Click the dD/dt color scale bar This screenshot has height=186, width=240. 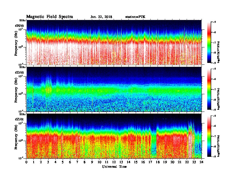[209, 89]
